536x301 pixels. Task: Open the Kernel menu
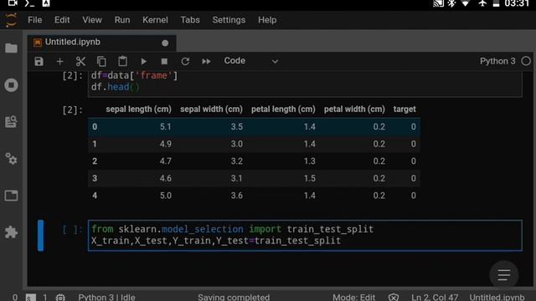pyautogui.click(x=155, y=20)
